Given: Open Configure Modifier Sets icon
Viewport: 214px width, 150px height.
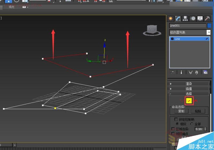Looking at the screenshot, I should 205,72.
